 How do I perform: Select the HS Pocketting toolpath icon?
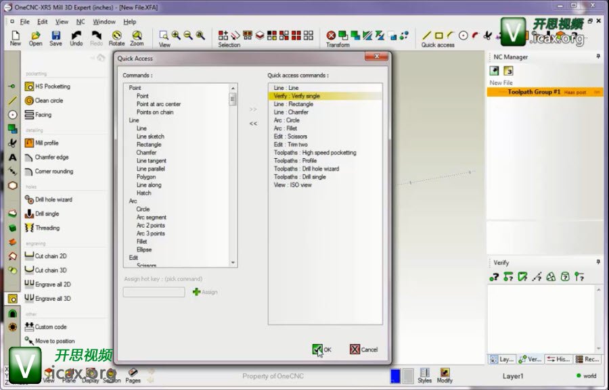pyautogui.click(x=30, y=87)
